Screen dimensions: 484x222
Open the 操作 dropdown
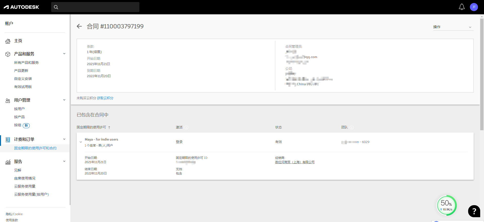coord(453,27)
